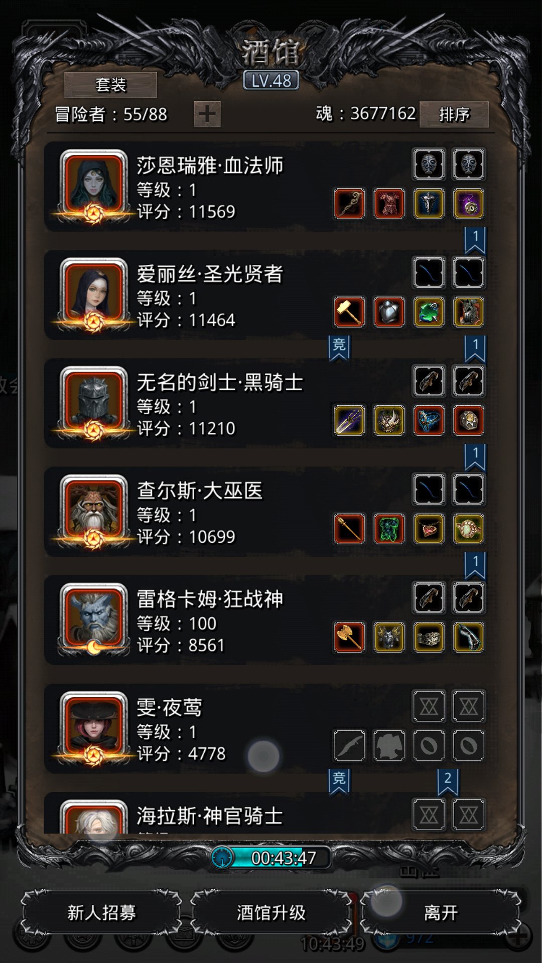
Task: Click the 新人招募 recruit button
Action: coord(101,912)
